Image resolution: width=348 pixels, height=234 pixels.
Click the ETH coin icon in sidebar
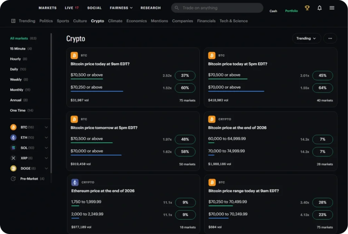[13, 137]
